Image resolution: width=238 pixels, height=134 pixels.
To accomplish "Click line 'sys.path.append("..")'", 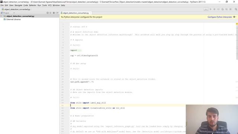I will pyautogui.click(x=82, y=82).
